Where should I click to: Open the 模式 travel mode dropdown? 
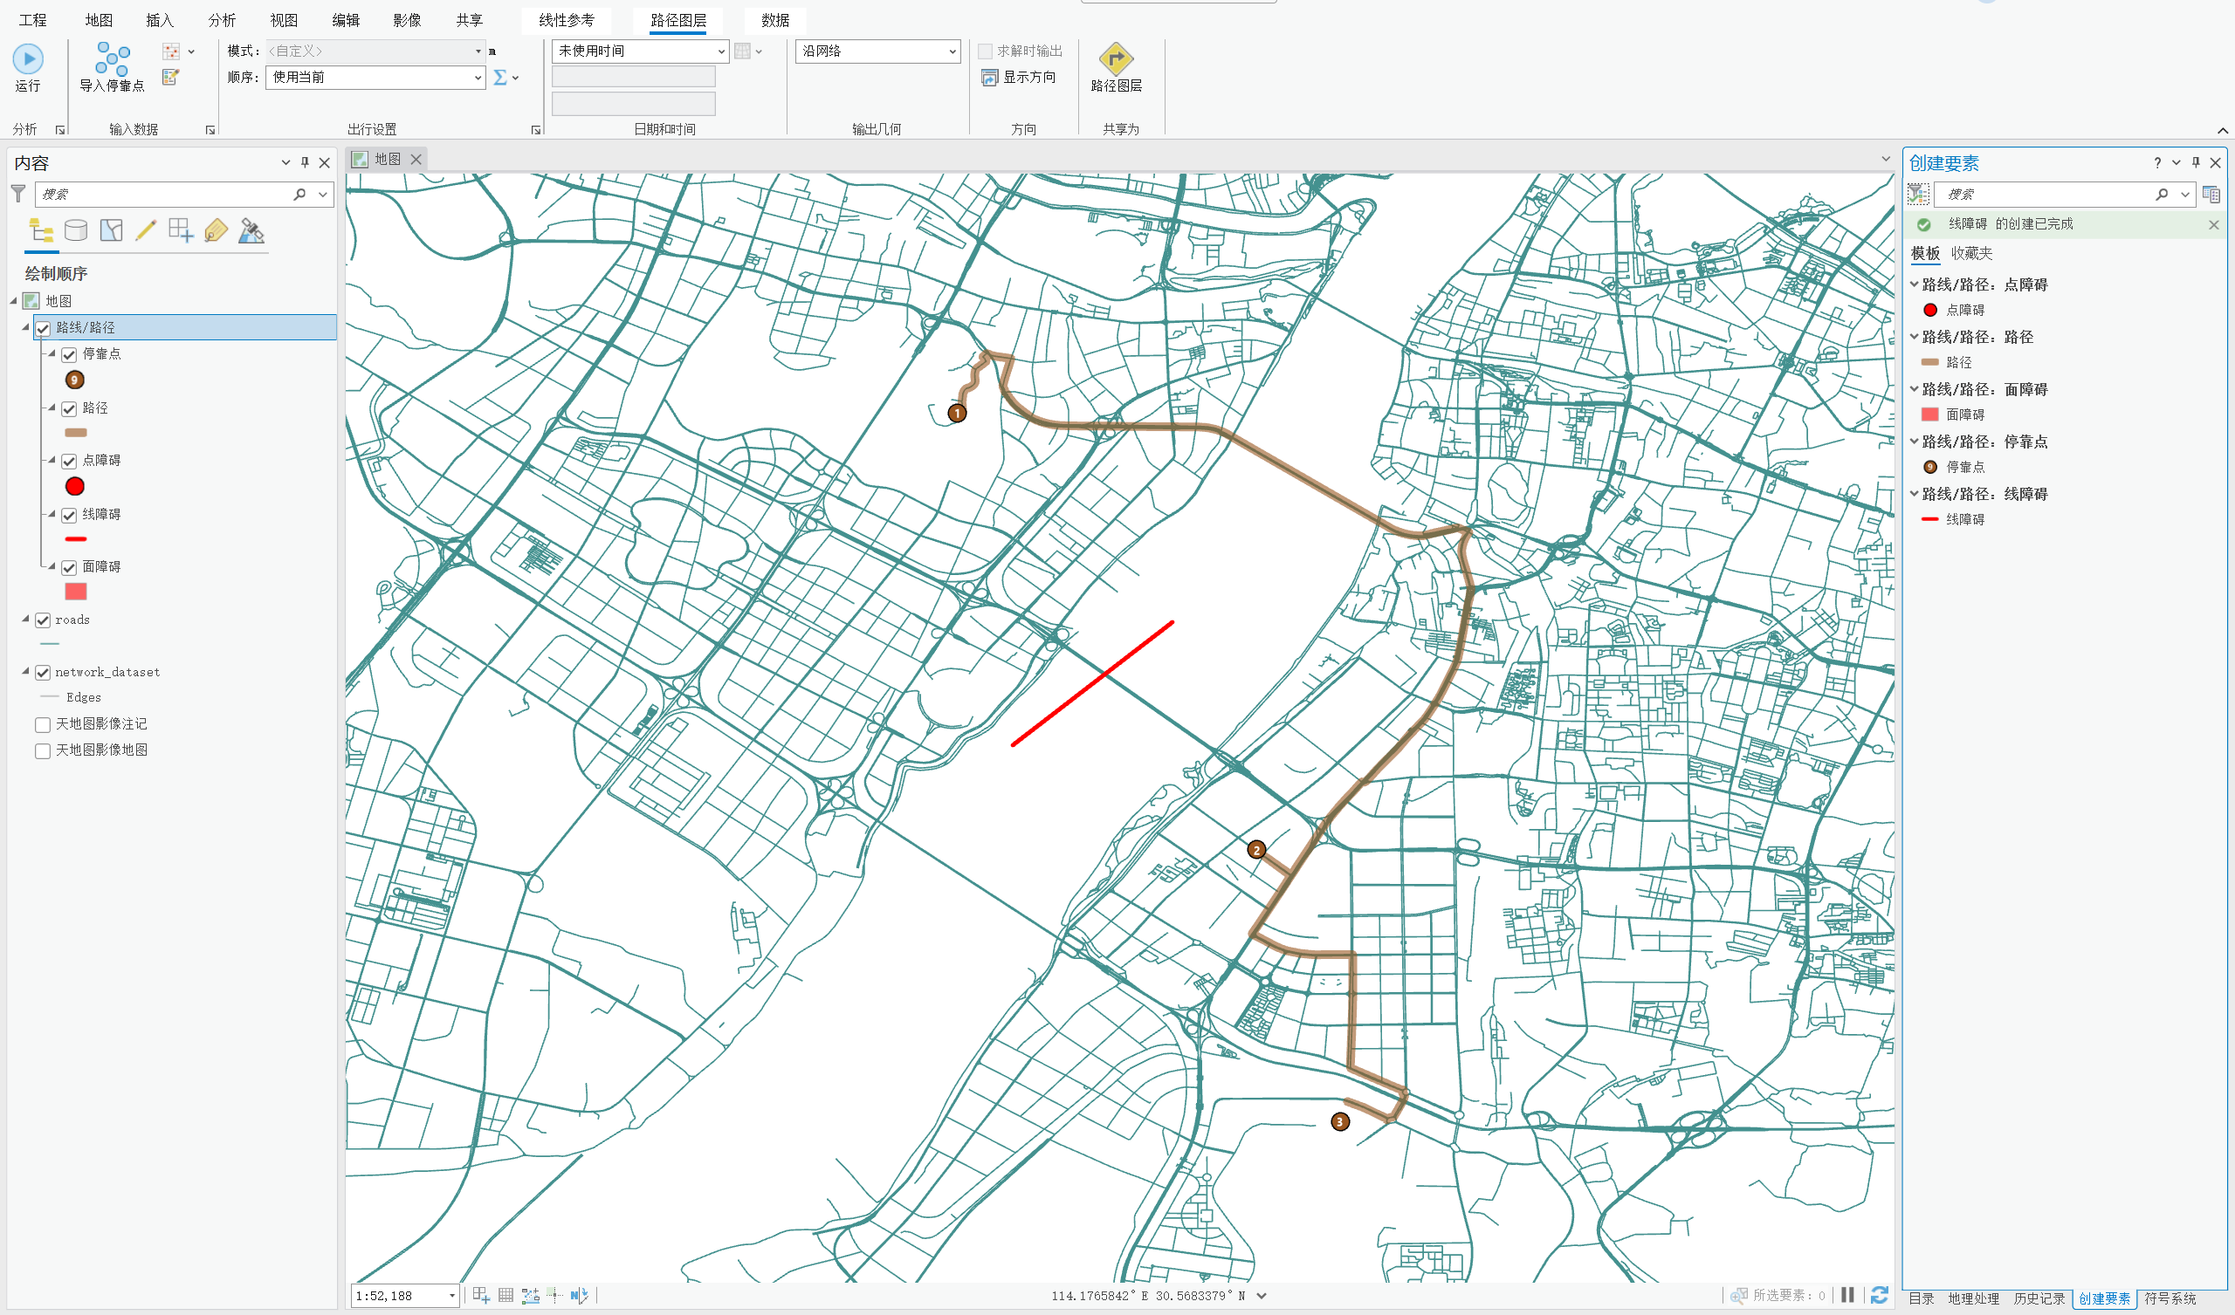coord(478,51)
